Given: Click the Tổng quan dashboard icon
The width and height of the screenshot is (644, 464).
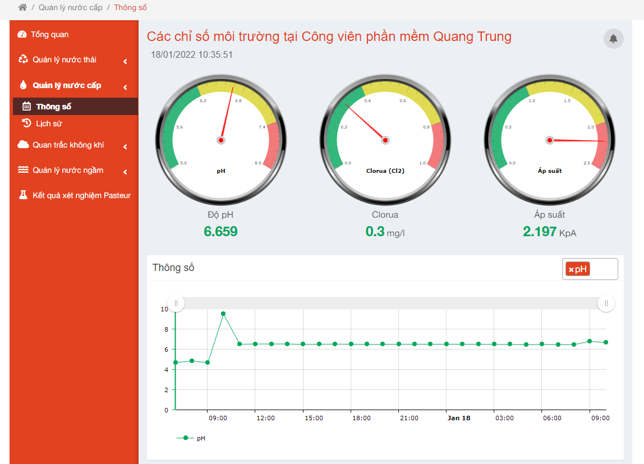Looking at the screenshot, I should 22,34.
